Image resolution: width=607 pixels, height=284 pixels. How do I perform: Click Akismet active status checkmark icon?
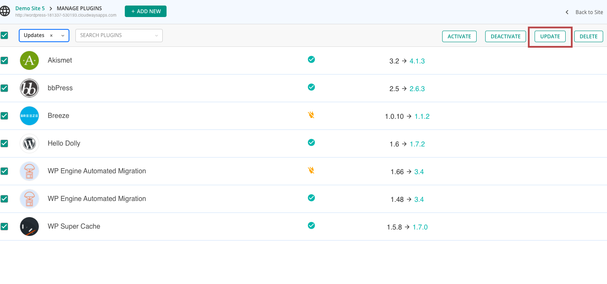311,60
